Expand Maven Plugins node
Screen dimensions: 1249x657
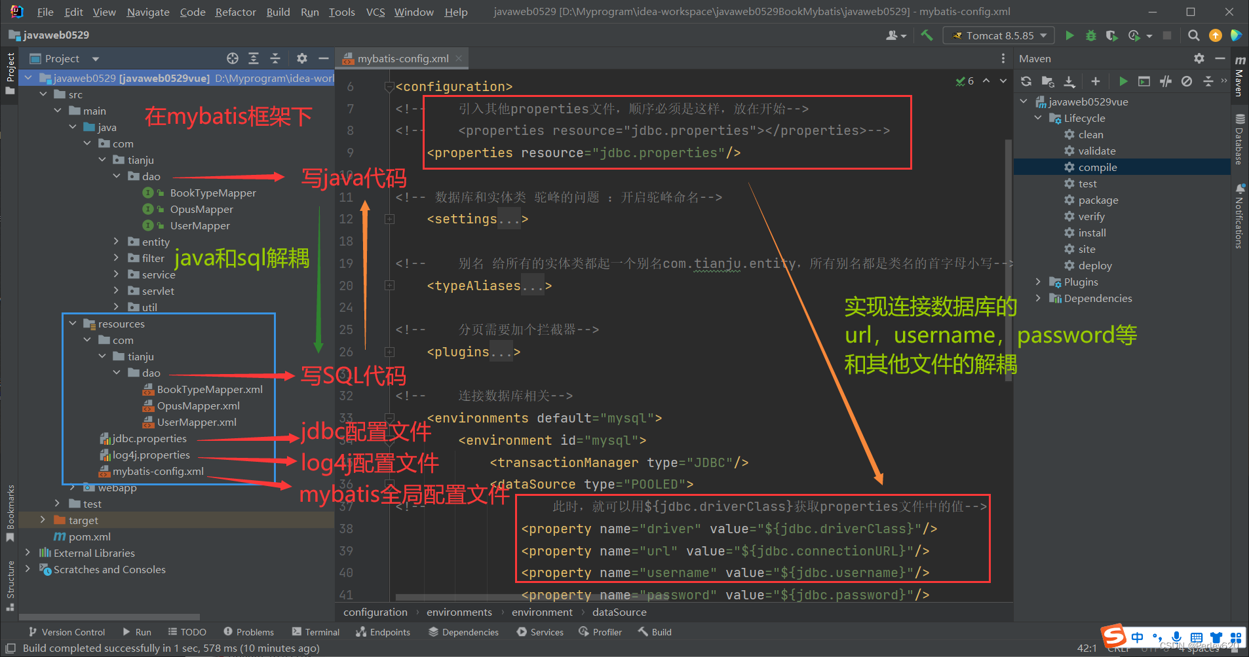point(1038,282)
